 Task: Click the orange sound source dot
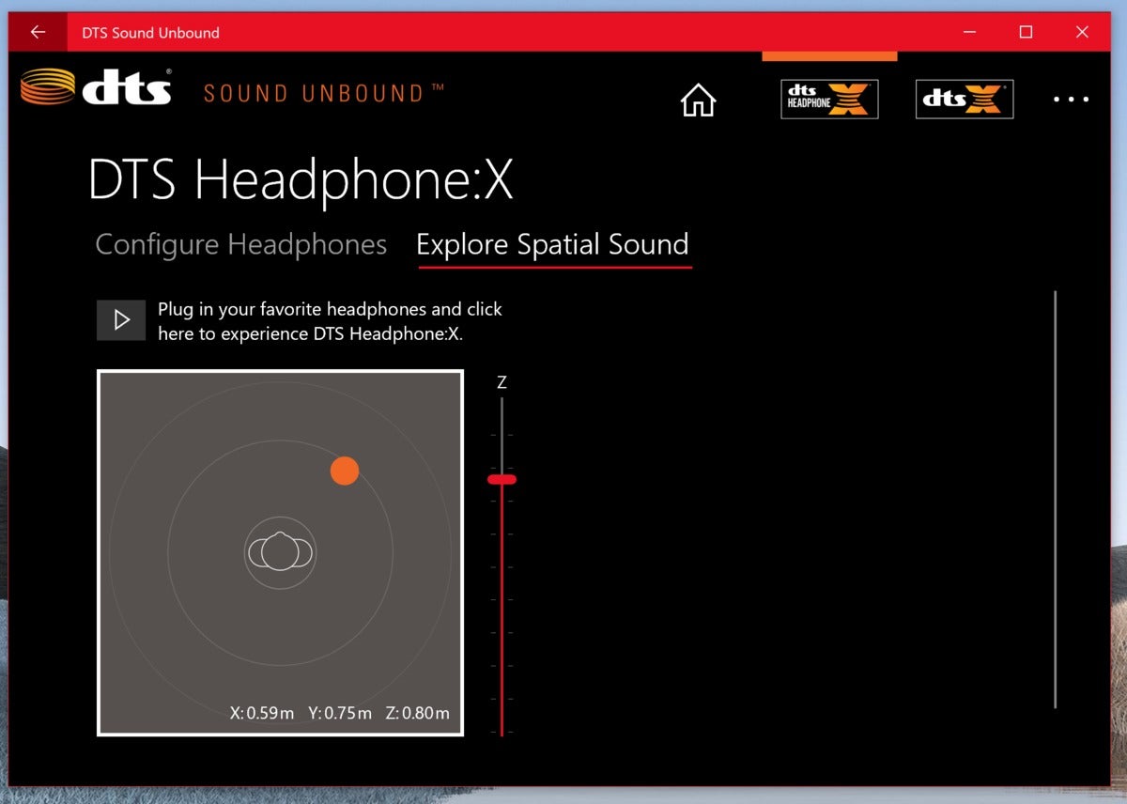point(345,471)
